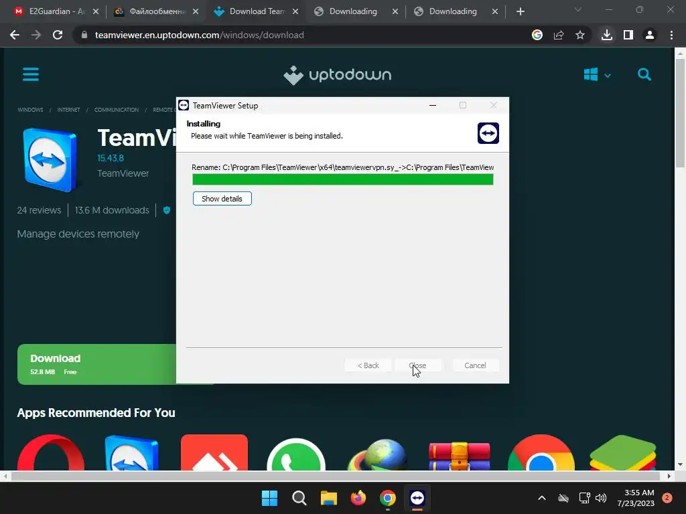Click the uptodown logo
The height and width of the screenshot is (514, 686).
(338, 75)
